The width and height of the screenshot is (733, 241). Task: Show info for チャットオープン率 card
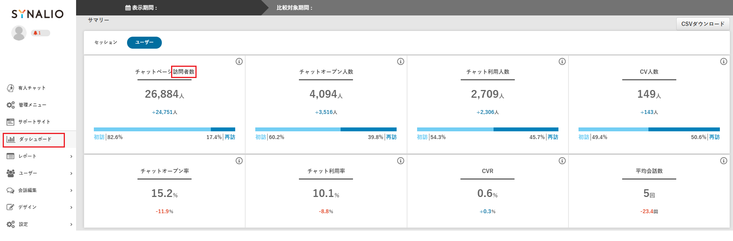point(239,161)
